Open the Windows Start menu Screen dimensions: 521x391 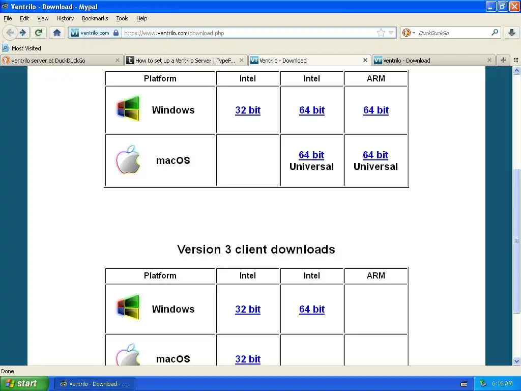coord(23,383)
